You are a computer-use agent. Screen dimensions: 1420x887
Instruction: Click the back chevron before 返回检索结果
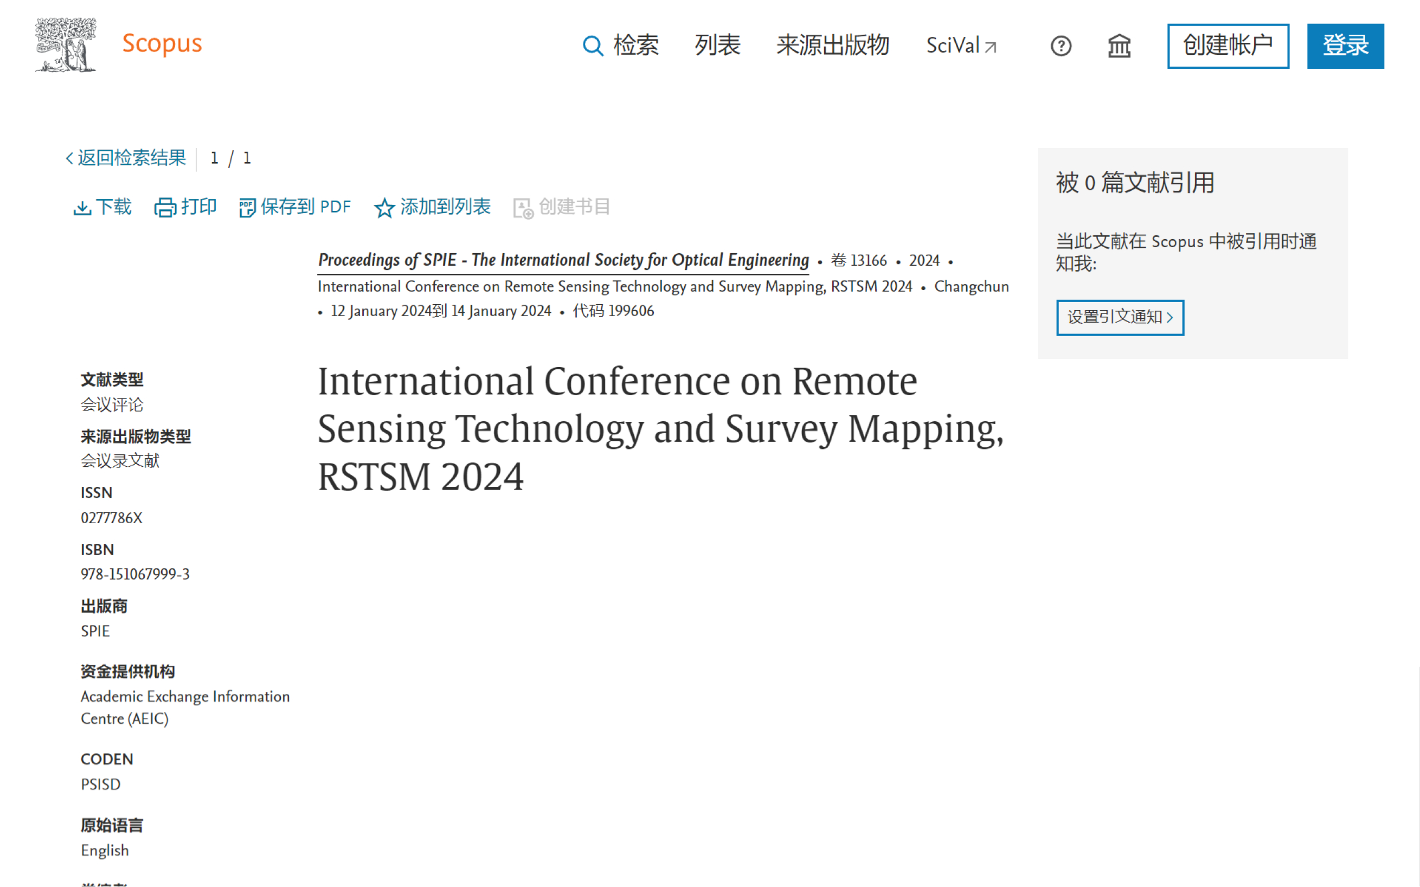(x=69, y=158)
